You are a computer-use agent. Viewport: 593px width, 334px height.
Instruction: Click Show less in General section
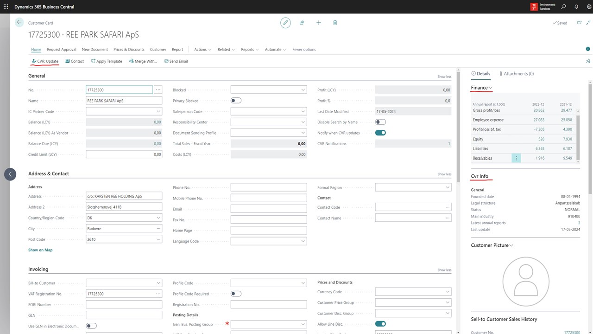[x=444, y=77]
